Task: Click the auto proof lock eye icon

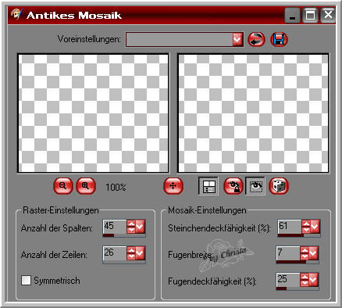Action: point(233,186)
